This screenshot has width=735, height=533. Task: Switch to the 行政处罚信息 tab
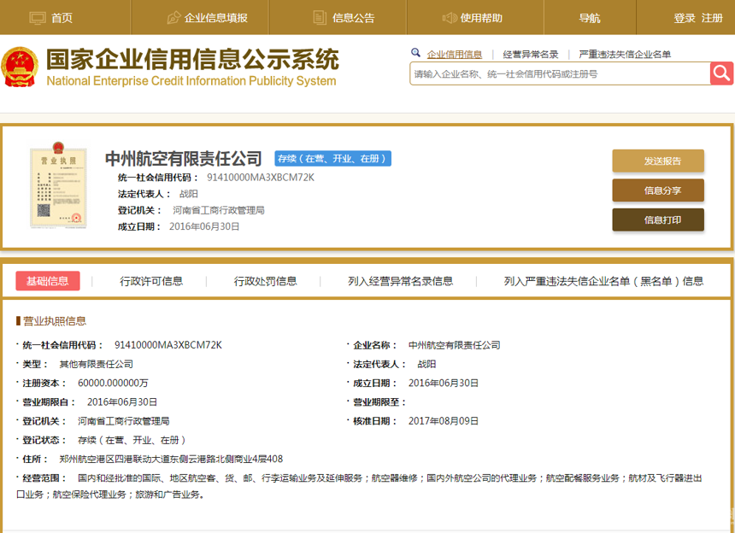(x=265, y=281)
